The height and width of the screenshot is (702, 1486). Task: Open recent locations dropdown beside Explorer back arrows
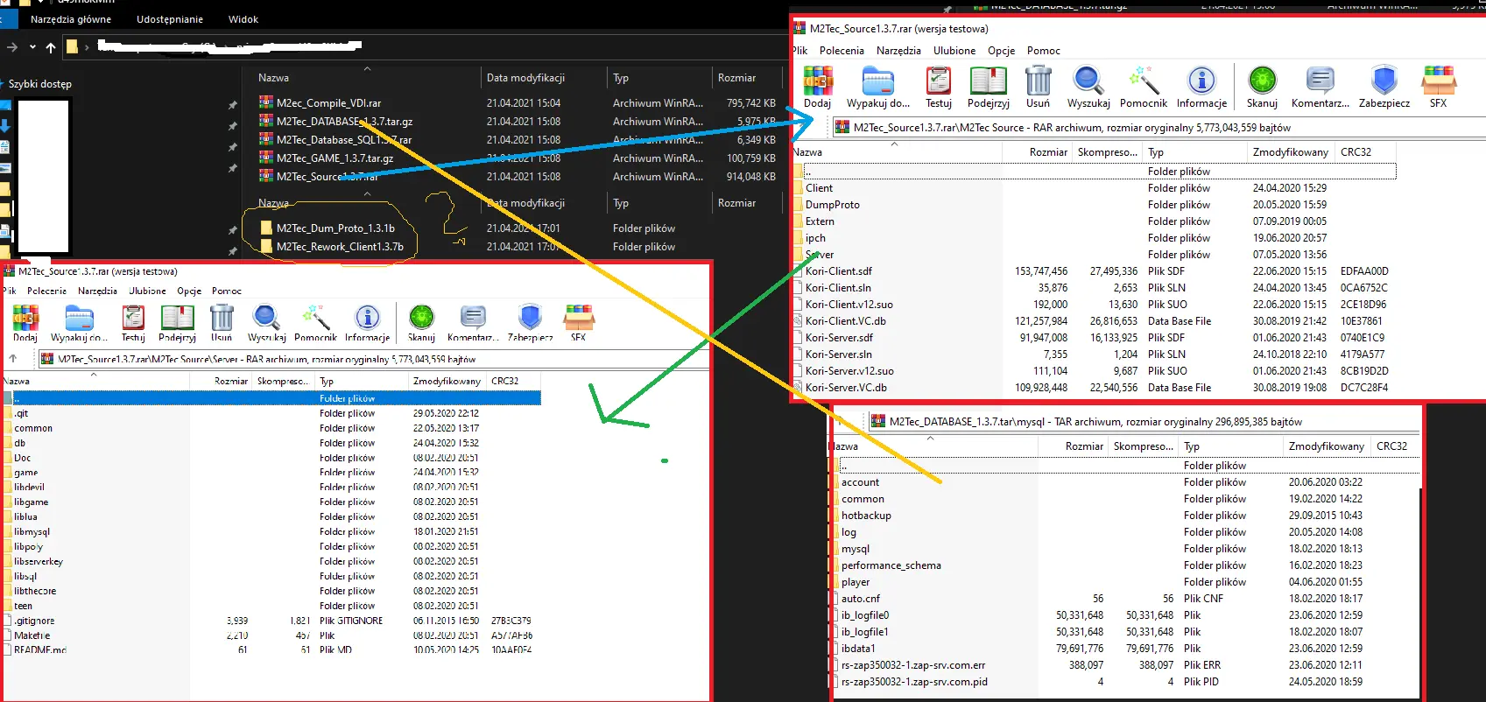point(32,47)
